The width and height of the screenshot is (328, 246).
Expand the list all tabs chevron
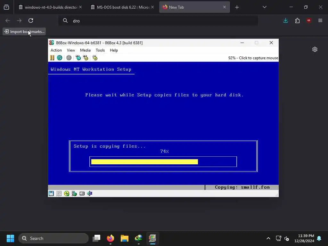[x=264, y=7]
